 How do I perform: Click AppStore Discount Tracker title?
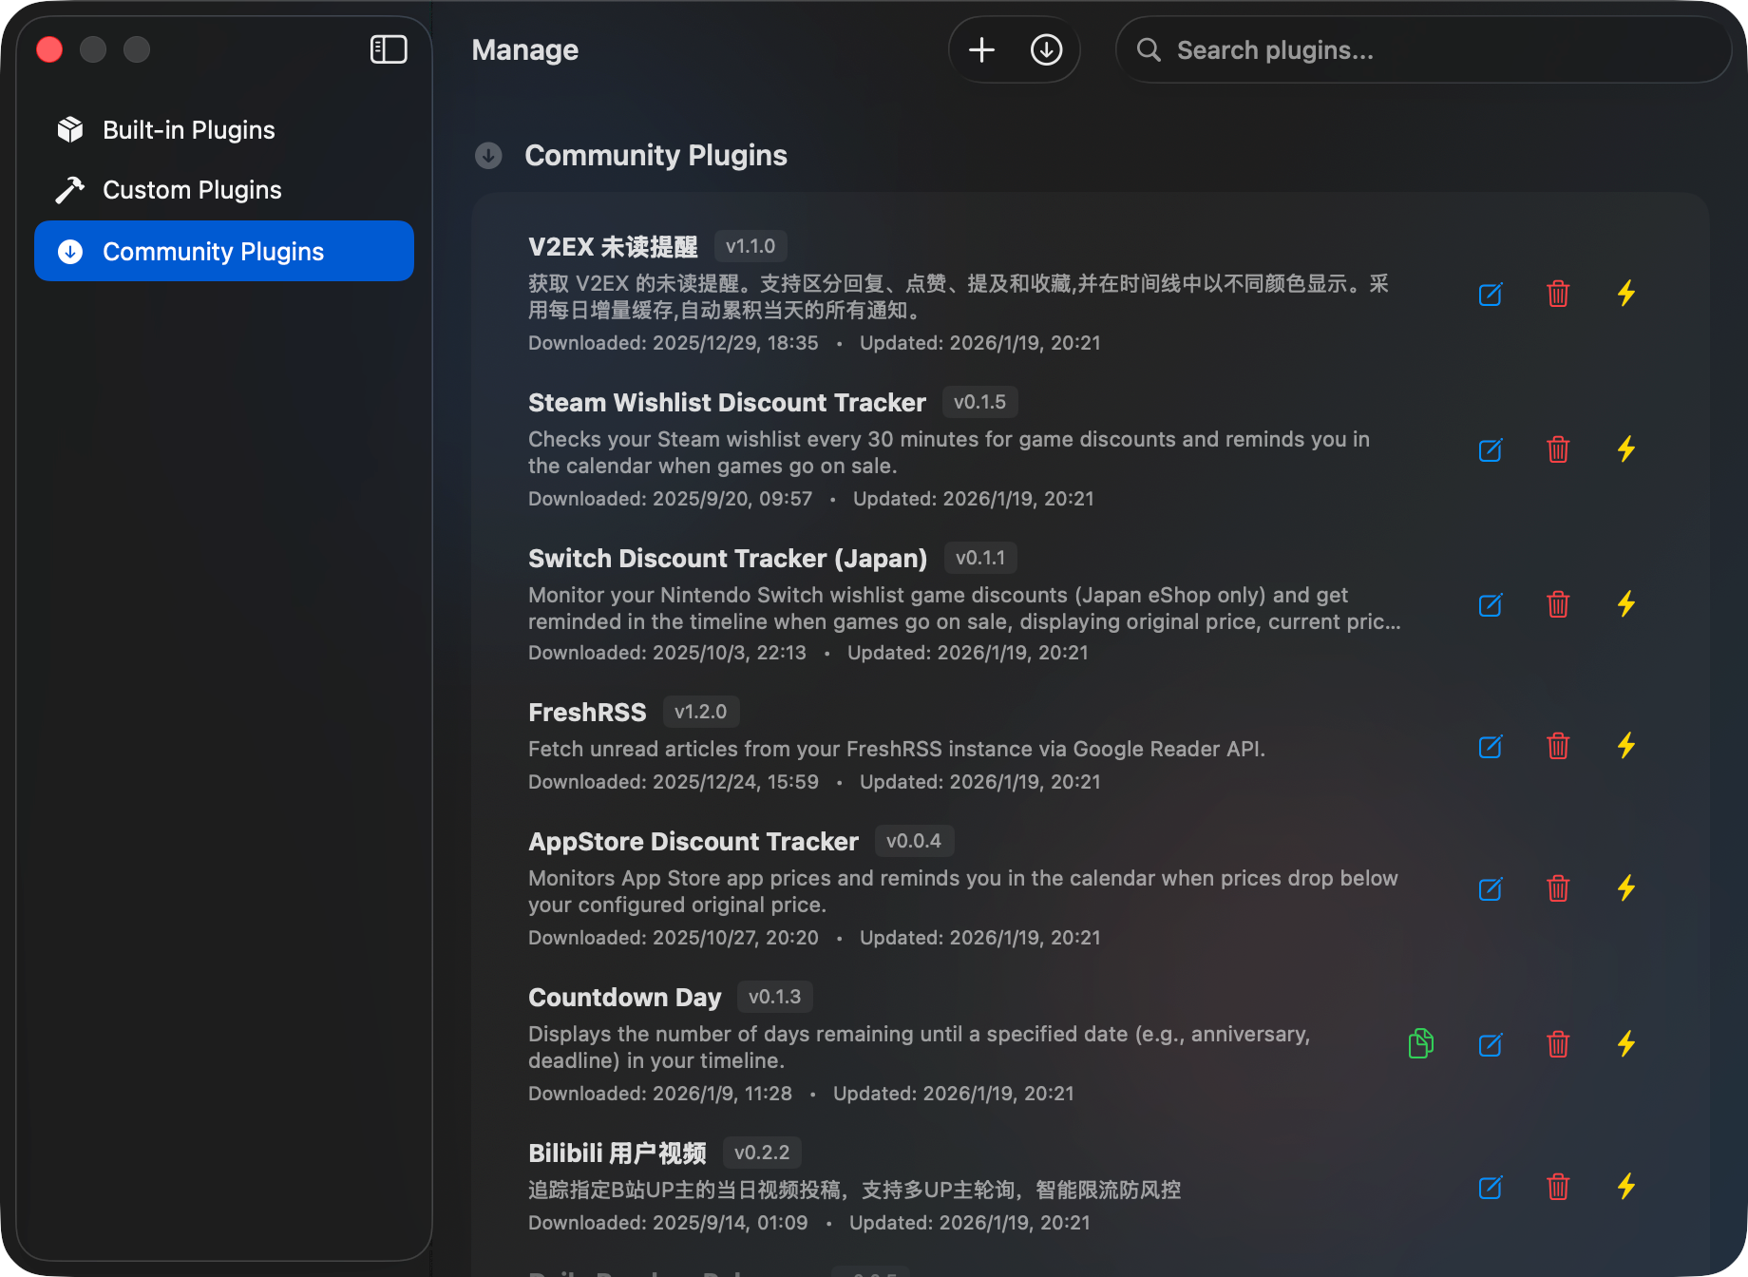[693, 842]
